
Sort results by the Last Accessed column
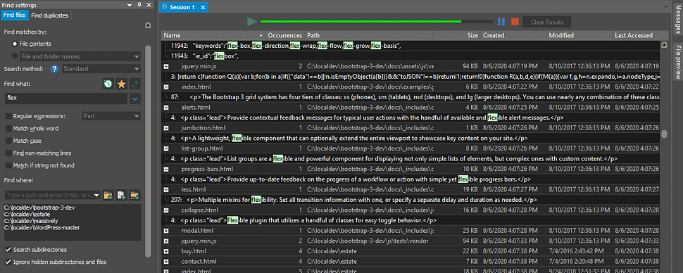click(x=637, y=35)
